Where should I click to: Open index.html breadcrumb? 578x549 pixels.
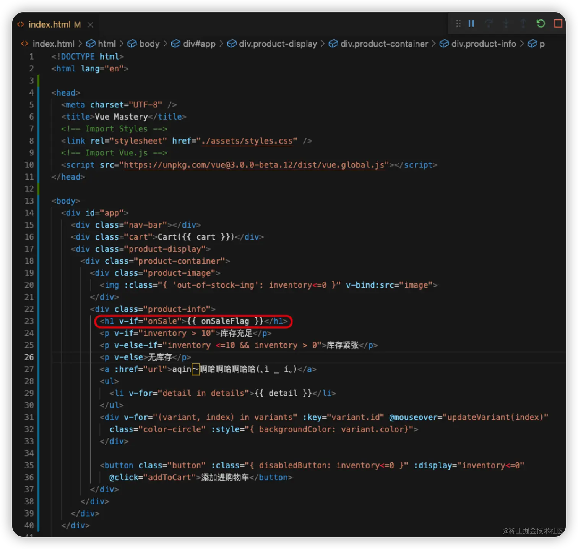tap(54, 44)
